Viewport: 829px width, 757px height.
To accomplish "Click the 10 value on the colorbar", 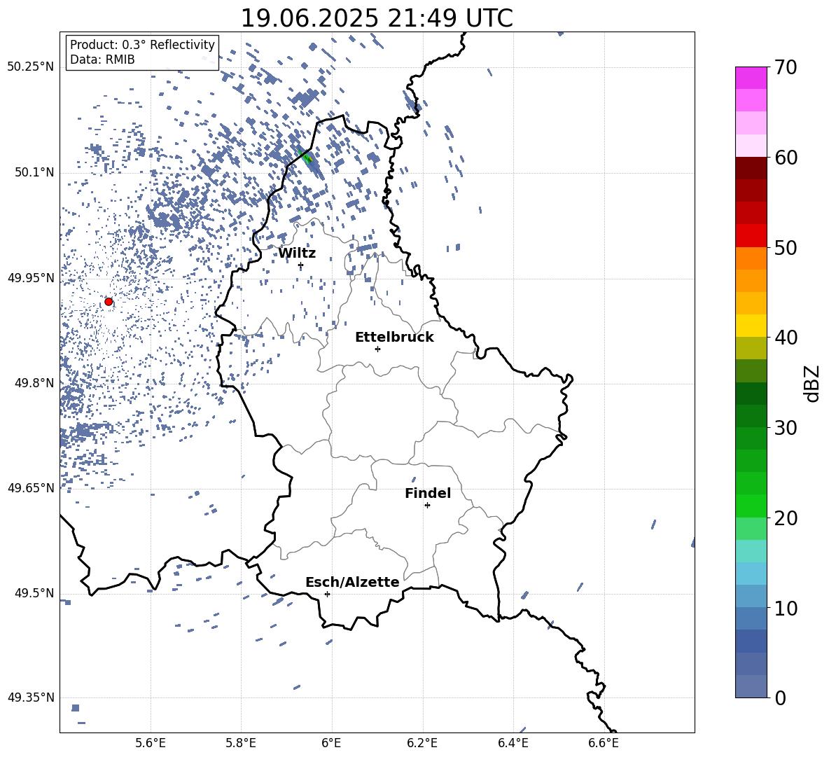I will point(786,608).
